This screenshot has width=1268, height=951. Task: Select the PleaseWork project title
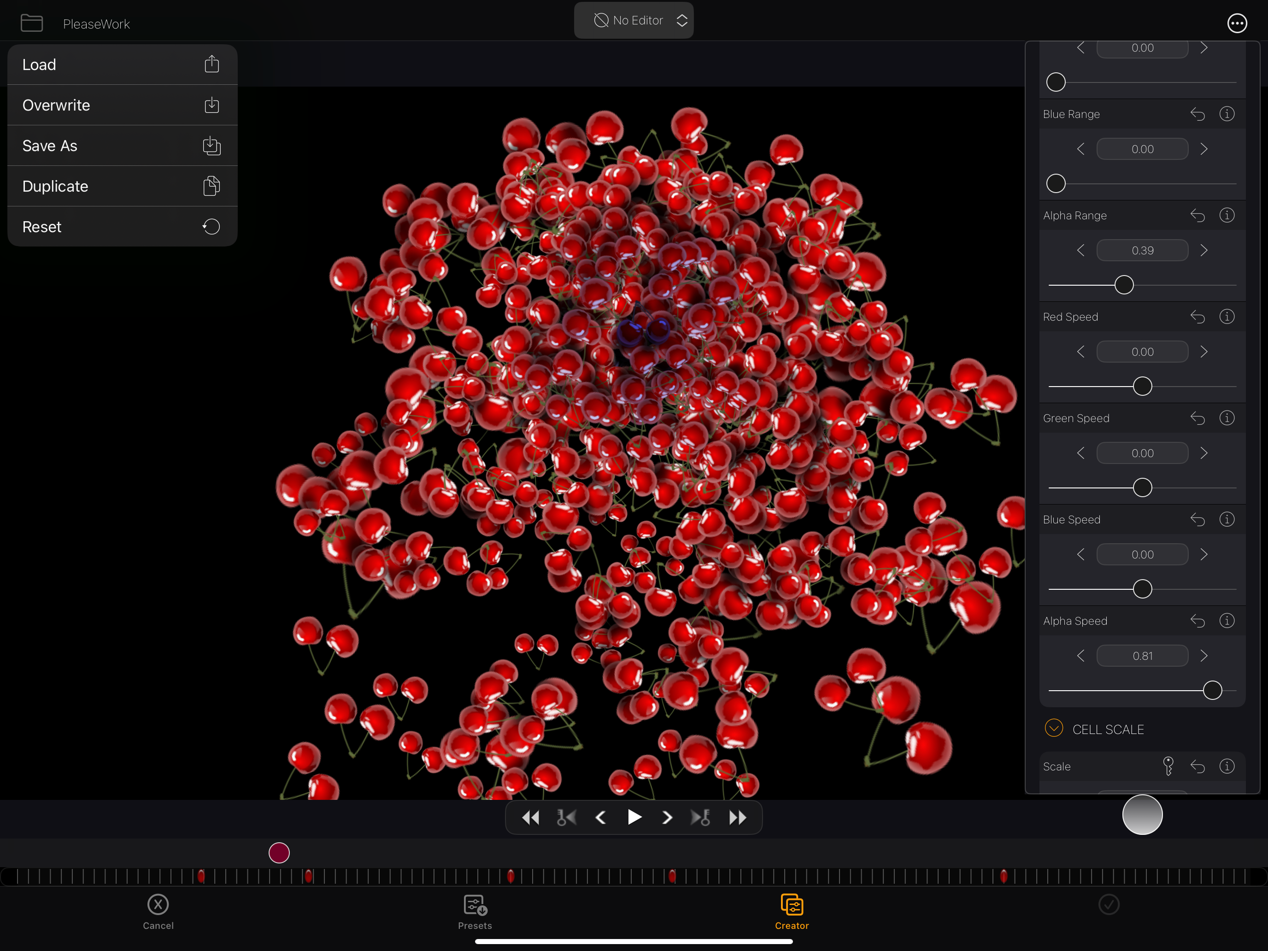click(x=96, y=24)
